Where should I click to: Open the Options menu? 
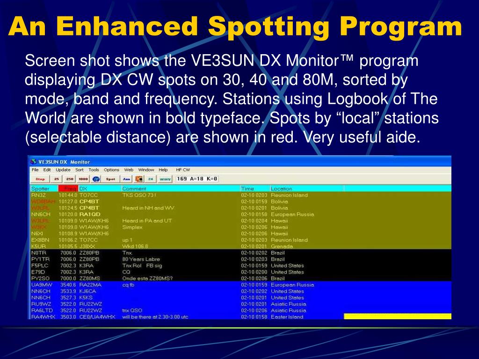(x=111, y=170)
